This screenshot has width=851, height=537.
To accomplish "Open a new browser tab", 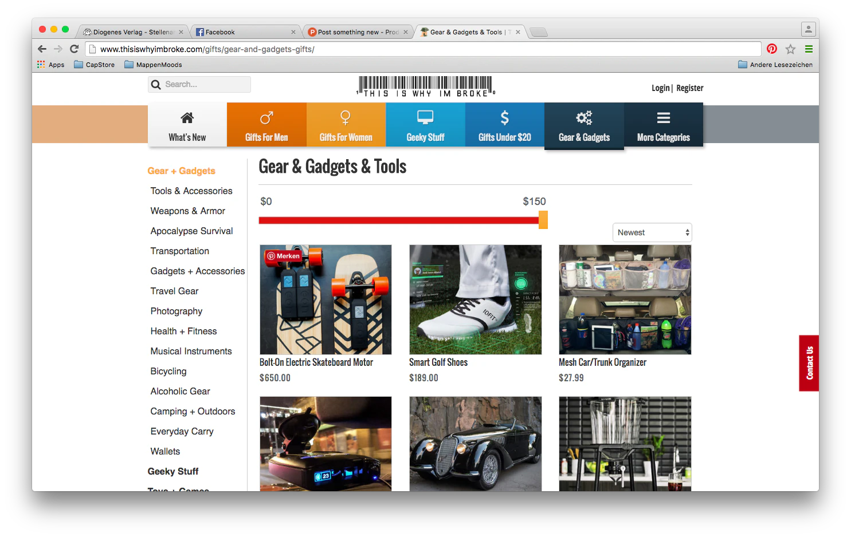I will click(538, 32).
